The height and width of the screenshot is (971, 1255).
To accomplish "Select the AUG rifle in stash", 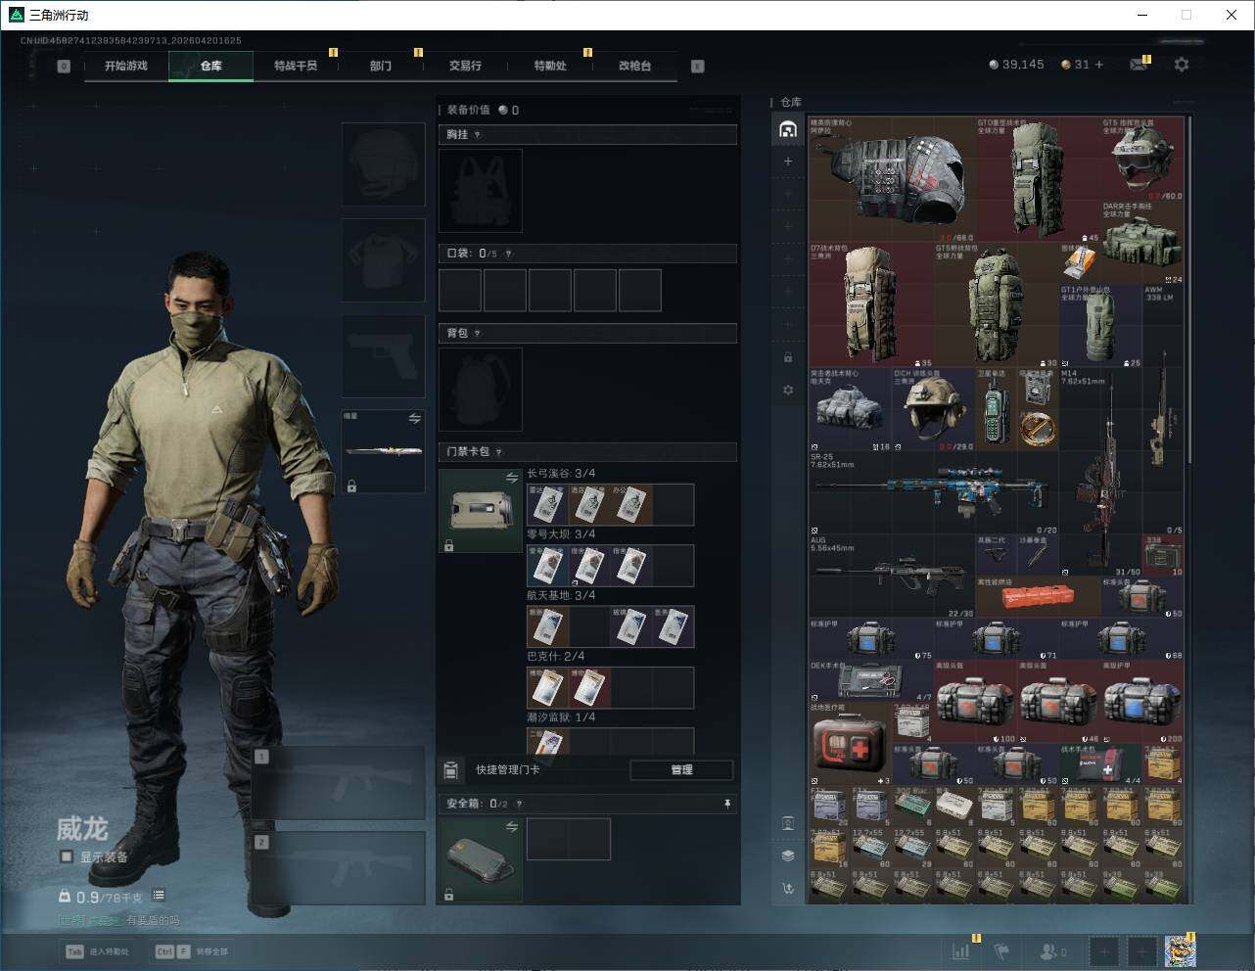I will [x=892, y=577].
